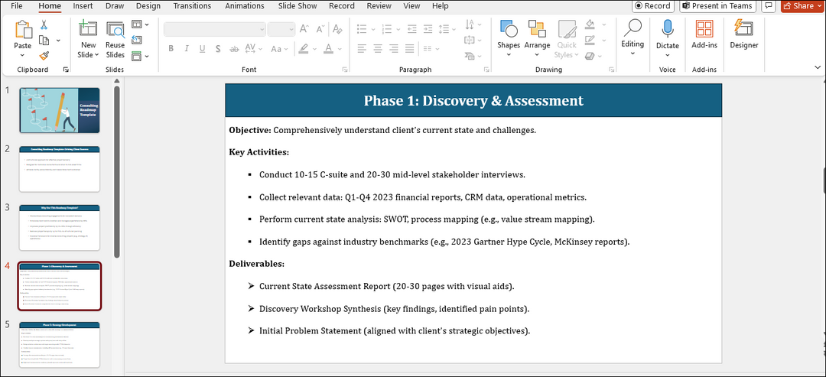The height and width of the screenshot is (377, 826).
Task: Toggle Underline formatting
Action: 202,48
